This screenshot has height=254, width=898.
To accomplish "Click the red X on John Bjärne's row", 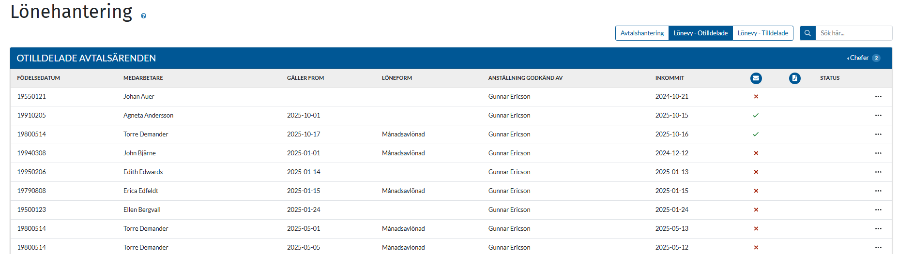I will point(756,153).
